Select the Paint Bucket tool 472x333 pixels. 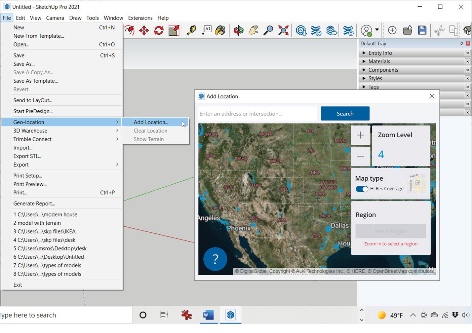(220, 31)
